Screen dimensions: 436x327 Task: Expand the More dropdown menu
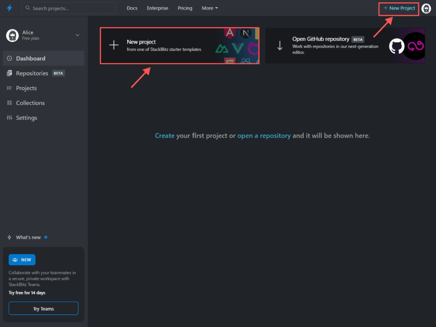(210, 8)
